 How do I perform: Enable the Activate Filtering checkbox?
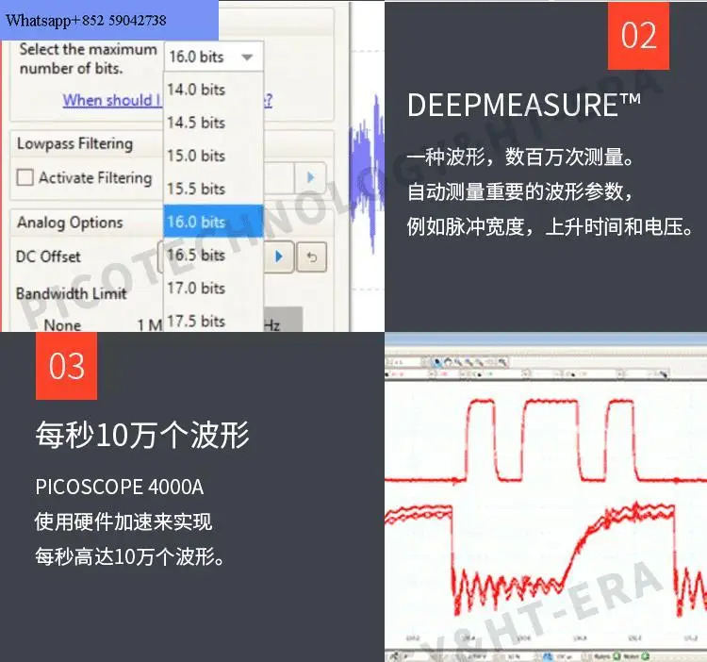[25, 177]
